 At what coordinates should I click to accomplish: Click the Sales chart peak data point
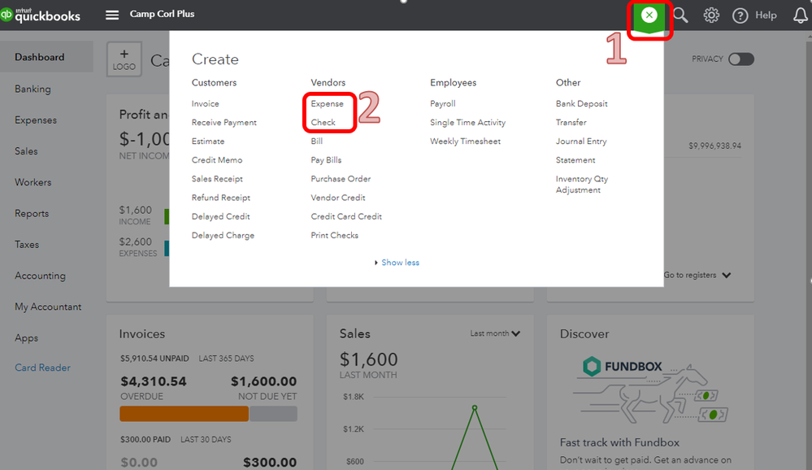pyautogui.click(x=475, y=408)
